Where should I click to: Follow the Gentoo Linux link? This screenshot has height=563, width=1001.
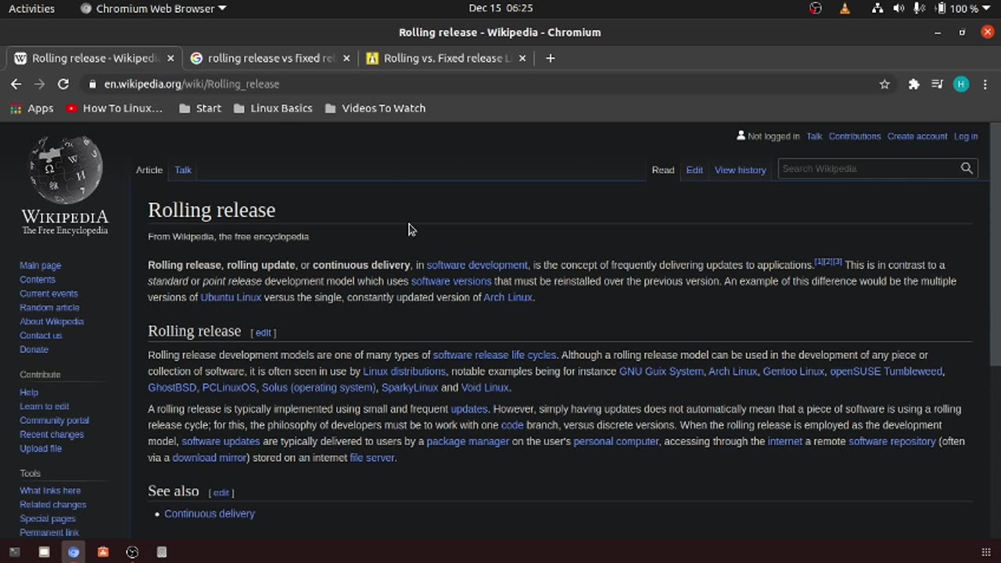[x=794, y=371]
